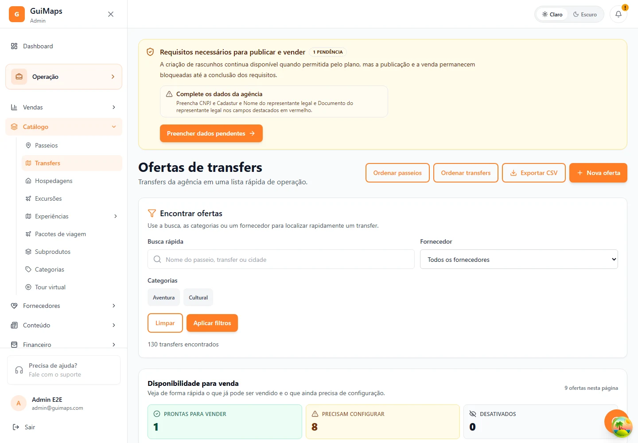Click the notification bell icon
This screenshot has width=638, height=443.
619,14
